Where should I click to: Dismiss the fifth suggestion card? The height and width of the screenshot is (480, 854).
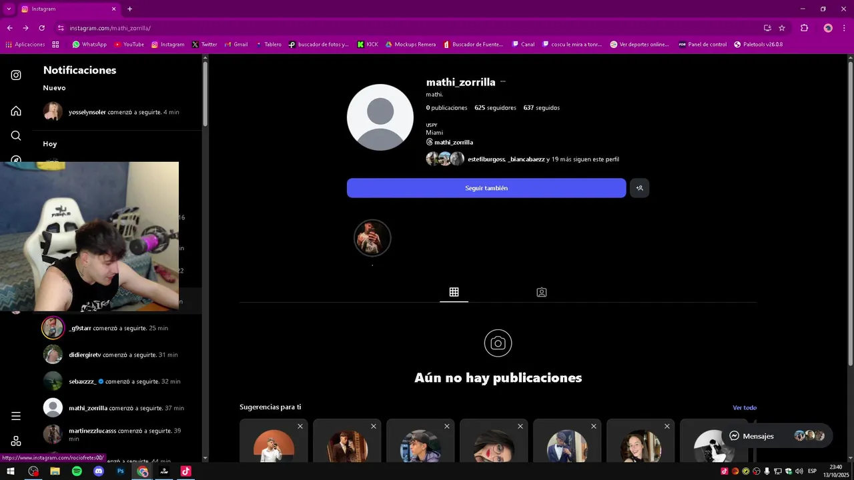(594, 427)
